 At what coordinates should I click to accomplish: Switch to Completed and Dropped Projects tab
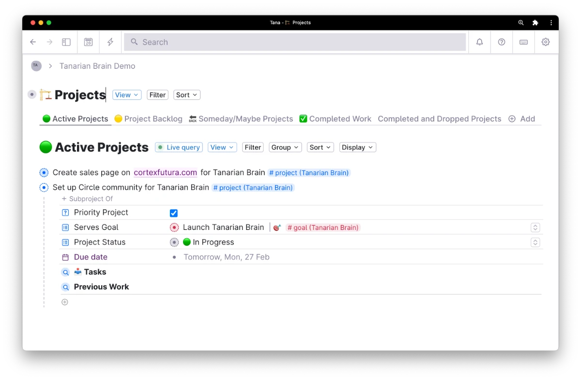click(x=439, y=119)
